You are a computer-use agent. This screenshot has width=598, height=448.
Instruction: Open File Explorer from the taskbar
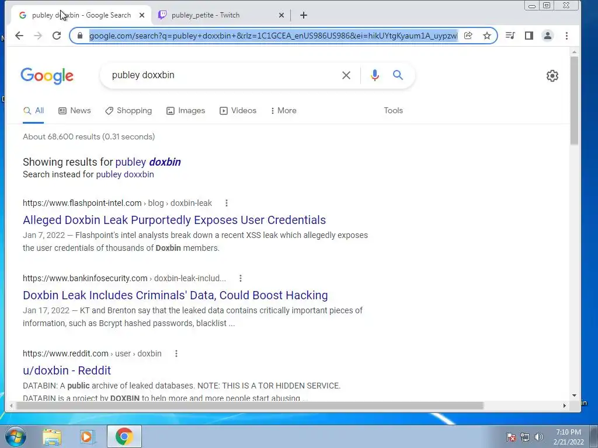click(x=52, y=437)
